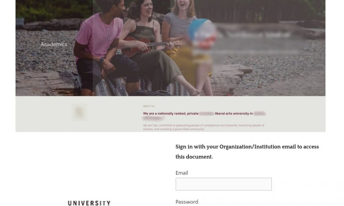Click the 'We are fully committed' paragraph
Viewport: 344px width, 206px height.
204,127
